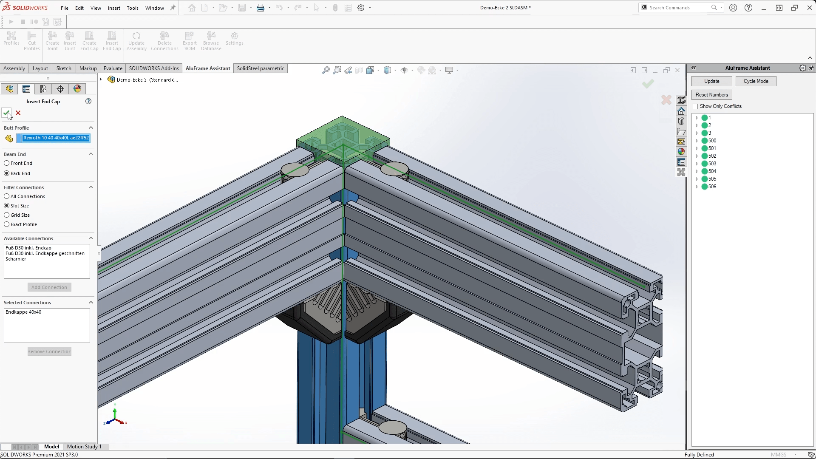The image size is (816, 459).
Task: Click the Insert End Cap help icon
Action: coord(88,101)
